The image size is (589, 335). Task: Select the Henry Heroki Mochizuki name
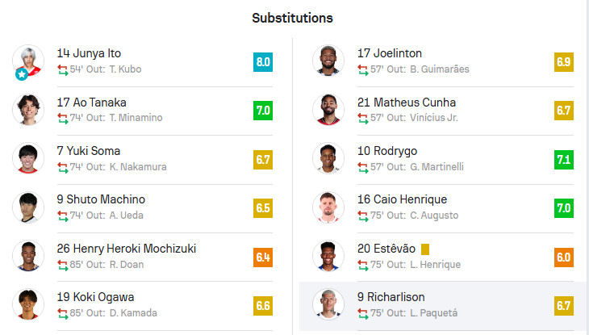(x=127, y=249)
